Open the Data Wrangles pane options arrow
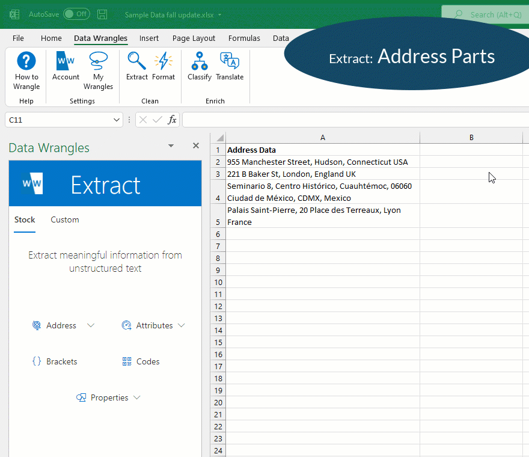 171,146
